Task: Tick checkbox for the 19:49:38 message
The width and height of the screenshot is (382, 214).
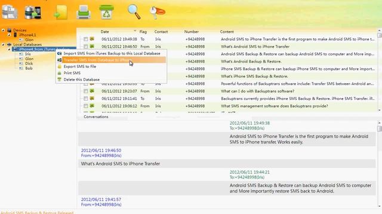Action: 86,39
